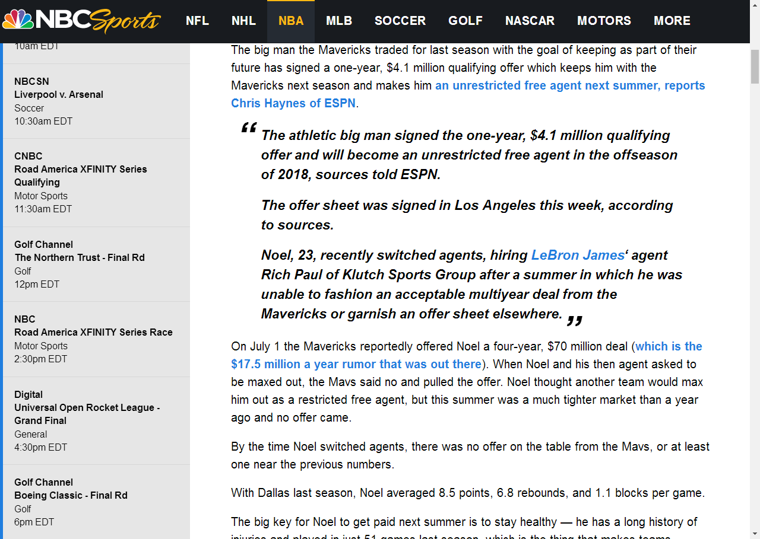Click the NBC Sports peacock logo
760x539 pixels.
[81, 21]
